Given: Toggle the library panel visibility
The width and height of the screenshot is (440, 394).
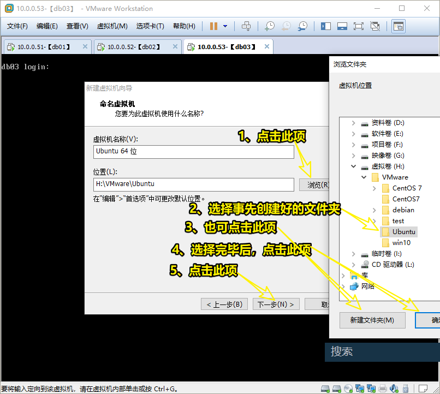Looking at the screenshot, I should coord(325,26).
